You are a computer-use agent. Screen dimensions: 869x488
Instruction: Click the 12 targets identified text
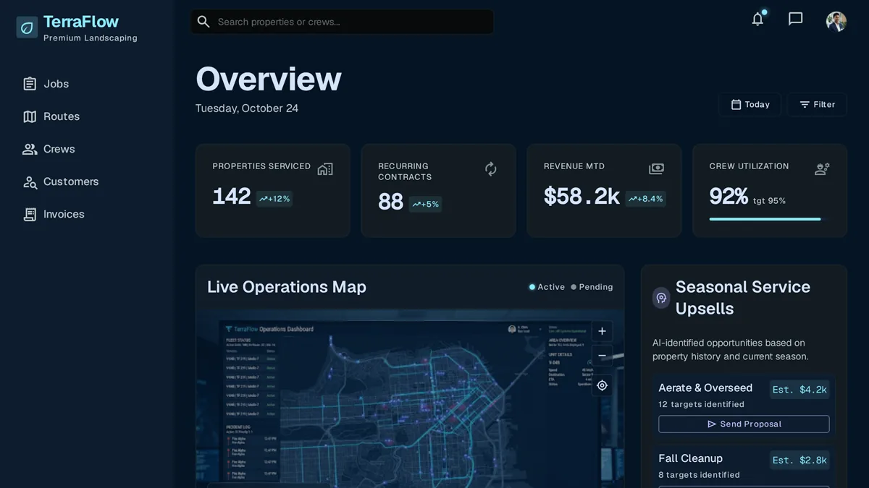tap(701, 405)
